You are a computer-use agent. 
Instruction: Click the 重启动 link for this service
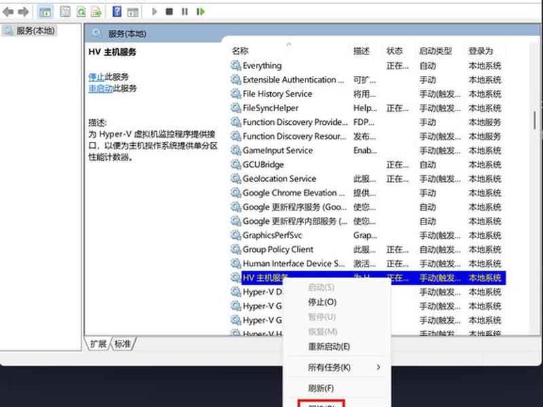pyautogui.click(x=100, y=89)
